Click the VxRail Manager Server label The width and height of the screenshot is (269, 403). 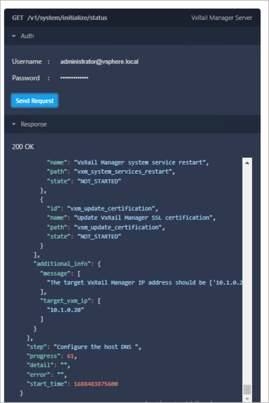tap(222, 18)
